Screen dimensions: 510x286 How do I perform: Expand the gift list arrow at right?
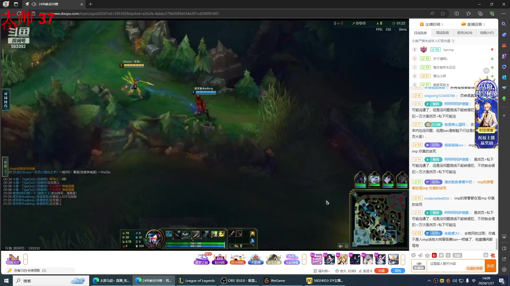pos(403,259)
